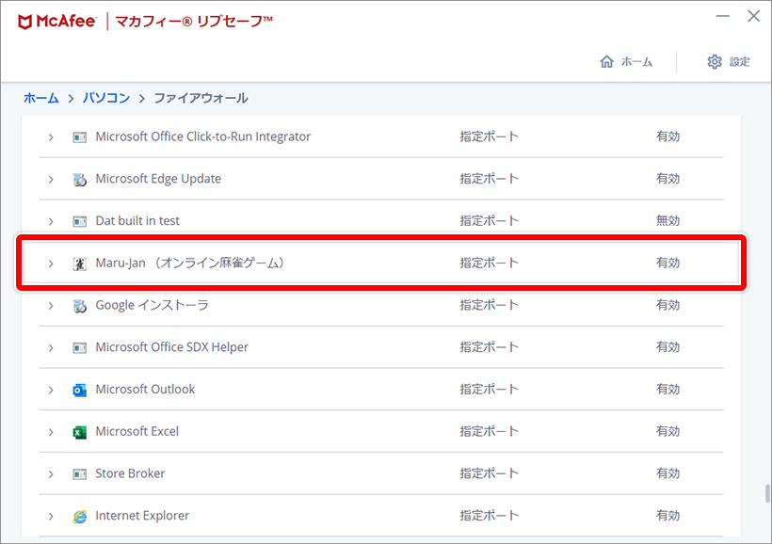Expand the Google インストーラ row
The height and width of the screenshot is (544, 772).
(x=51, y=306)
